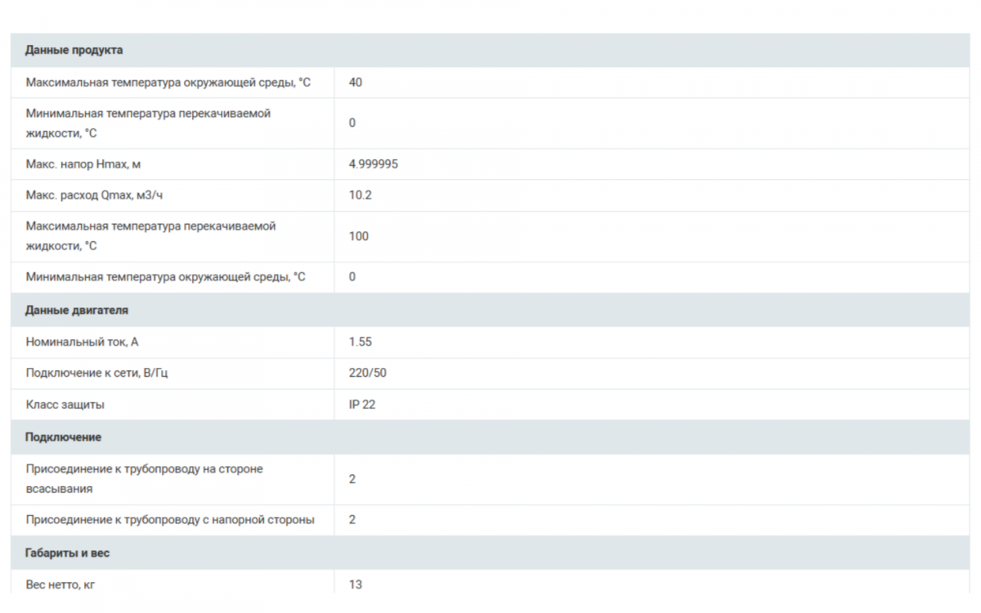Click the "Габариты и вес" section header
This screenshot has width=981, height=613.
[68, 553]
